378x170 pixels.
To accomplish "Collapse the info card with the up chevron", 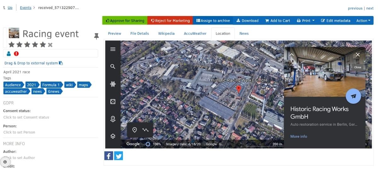I will [x=291, y=54].
